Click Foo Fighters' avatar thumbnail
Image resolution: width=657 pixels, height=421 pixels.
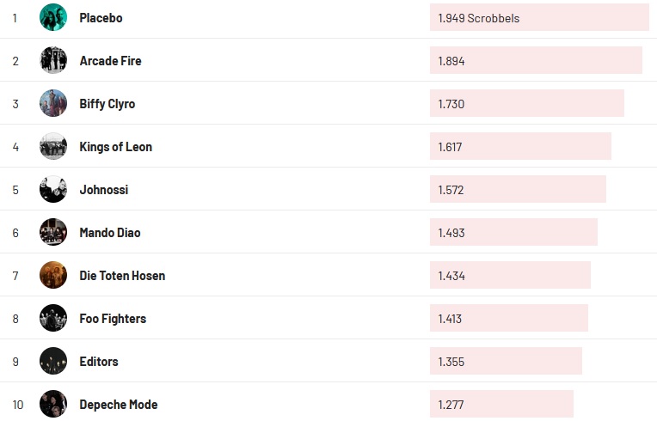pos(53,318)
